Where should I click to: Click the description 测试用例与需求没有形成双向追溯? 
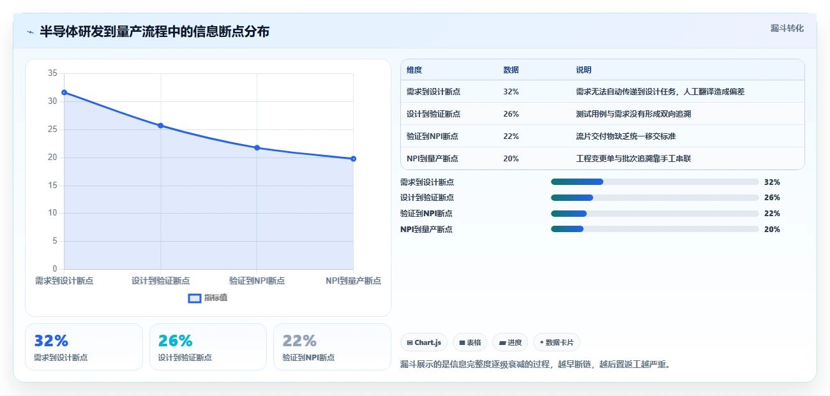[x=633, y=114]
